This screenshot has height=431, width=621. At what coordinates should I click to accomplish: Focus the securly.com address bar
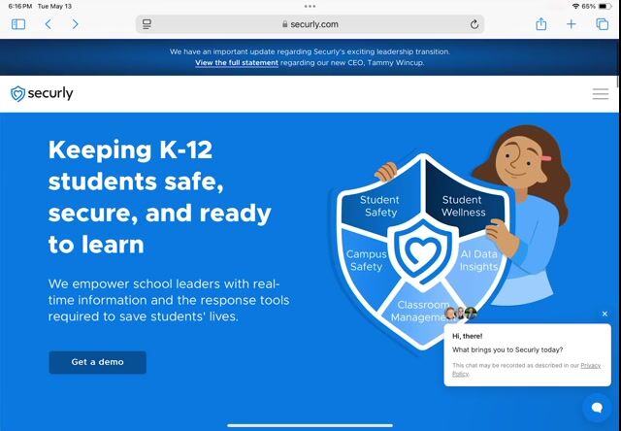tap(310, 24)
